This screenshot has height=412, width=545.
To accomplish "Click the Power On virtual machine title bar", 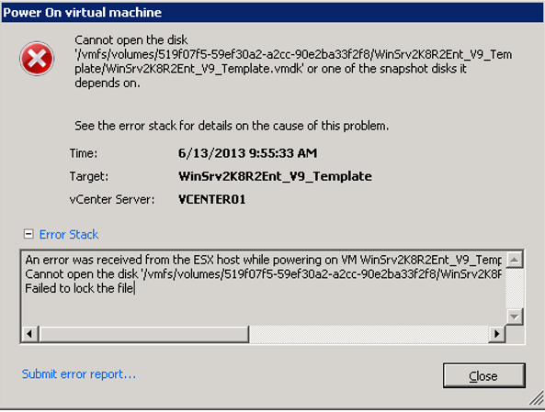I will coord(272,13).
